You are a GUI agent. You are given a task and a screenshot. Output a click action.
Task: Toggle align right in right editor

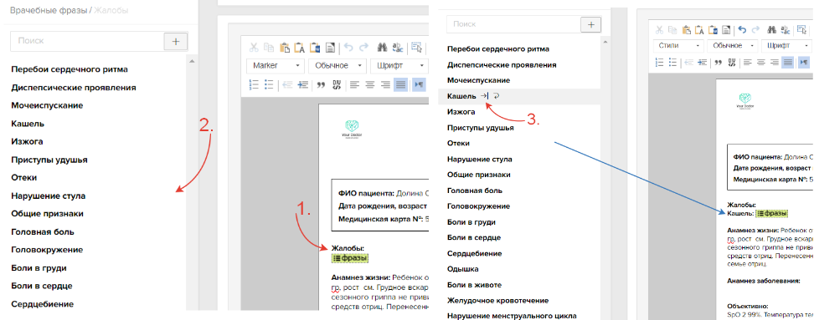click(775, 62)
